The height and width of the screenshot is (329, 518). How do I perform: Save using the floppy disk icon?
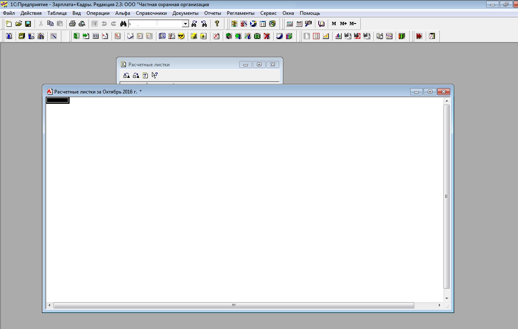tap(28, 24)
